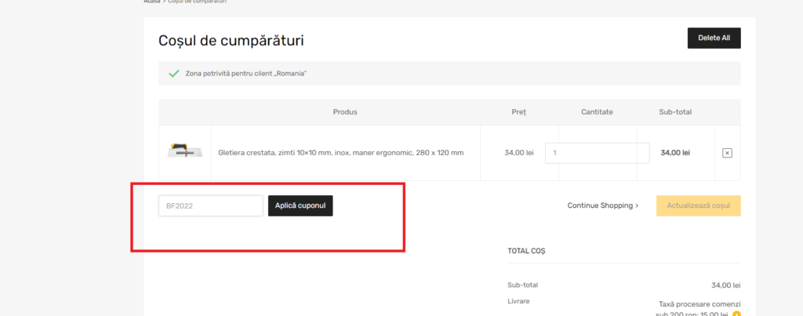Click the Cantitate column header
The height and width of the screenshot is (316, 803).
pos(597,112)
